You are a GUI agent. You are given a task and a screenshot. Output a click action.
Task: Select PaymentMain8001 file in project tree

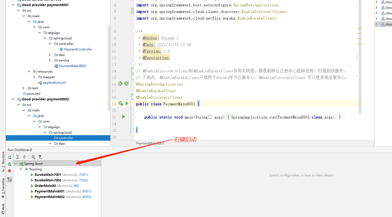tap(72, 66)
